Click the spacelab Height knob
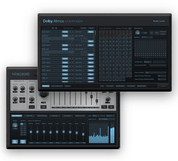 click(15, 99)
